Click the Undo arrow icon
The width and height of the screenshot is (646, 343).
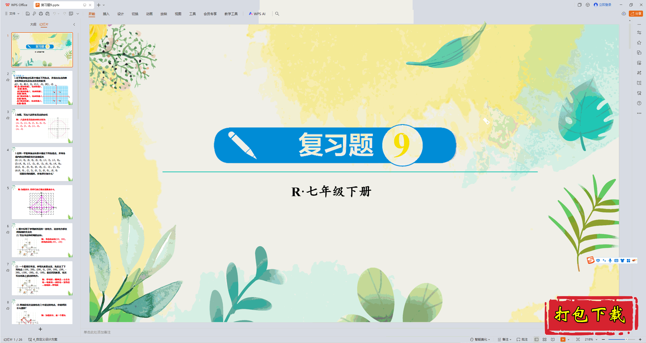point(54,14)
